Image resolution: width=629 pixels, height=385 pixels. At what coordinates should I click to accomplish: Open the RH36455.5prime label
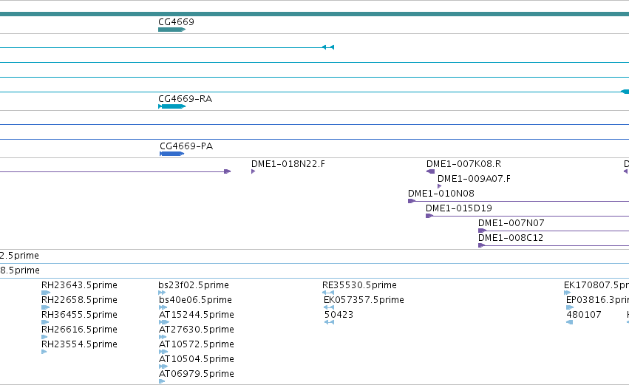pyautogui.click(x=79, y=315)
